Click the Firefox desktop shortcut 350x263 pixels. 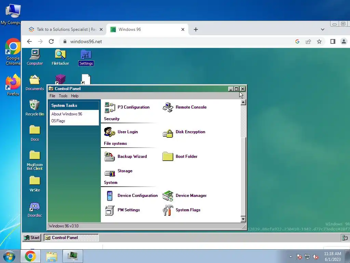(x=13, y=85)
